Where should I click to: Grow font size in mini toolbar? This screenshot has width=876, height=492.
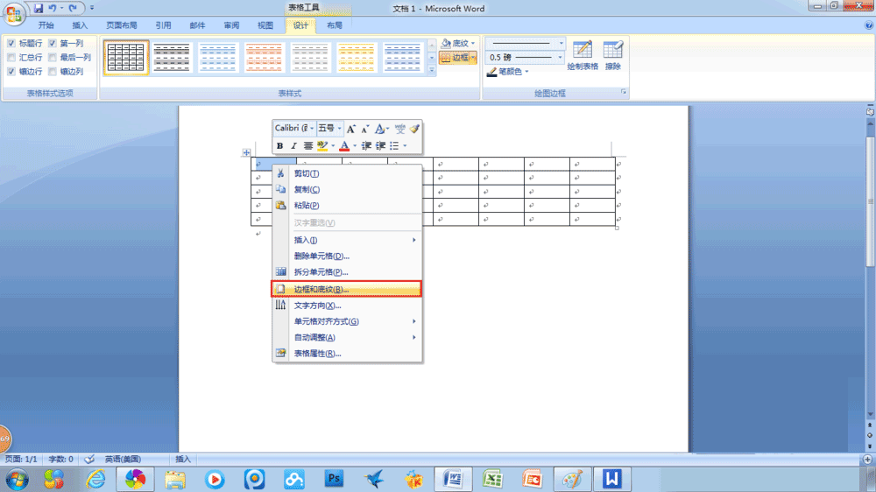350,129
